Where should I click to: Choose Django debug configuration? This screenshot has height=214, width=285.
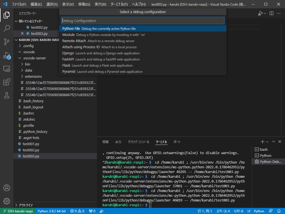click(x=143, y=53)
